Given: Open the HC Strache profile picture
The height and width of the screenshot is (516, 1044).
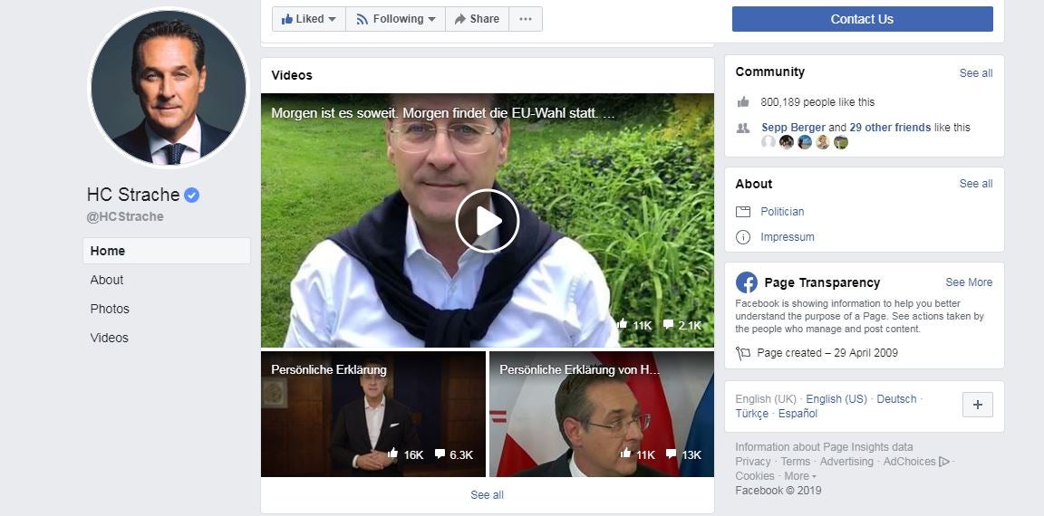Looking at the screenshot, I should tap(169, 88).
